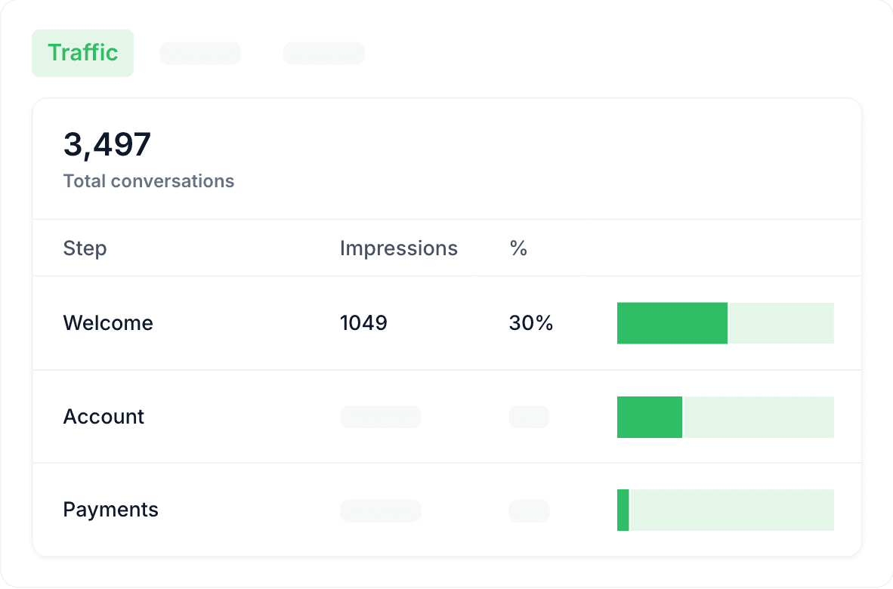Sort by the % column header
The width and height of the screenshot is (893, 589).
pyautogui.click(x=518, y=248)
